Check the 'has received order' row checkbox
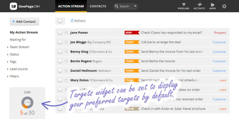This screenshot has width=239, height=124. 60,99
